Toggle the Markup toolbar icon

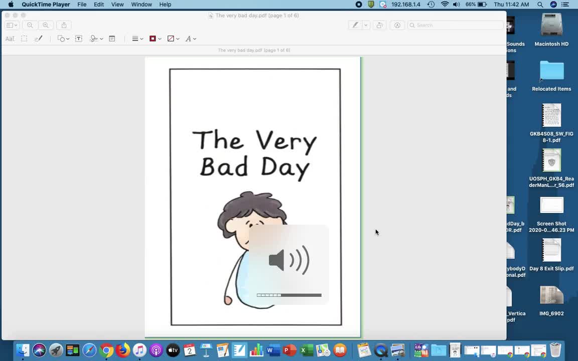397,25
